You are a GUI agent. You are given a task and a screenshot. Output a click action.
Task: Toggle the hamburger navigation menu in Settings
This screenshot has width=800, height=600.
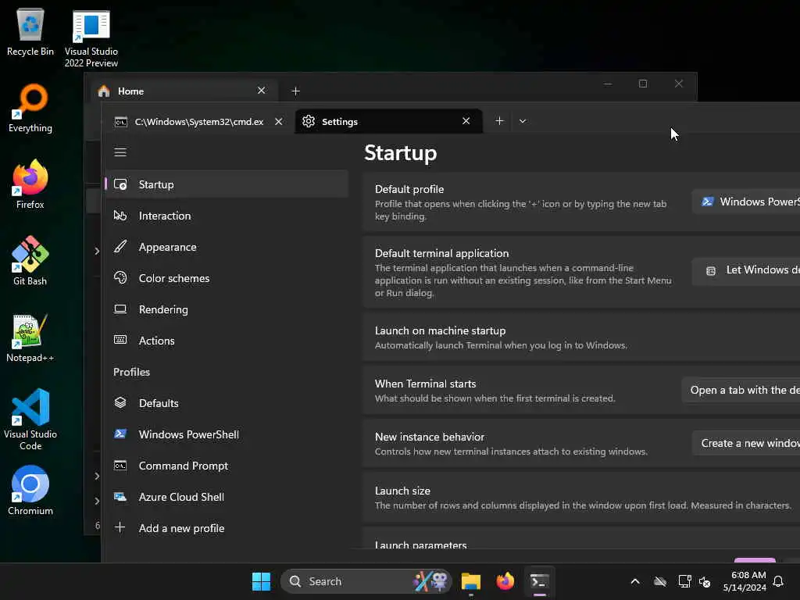pyautogui.click(x=120, y=152)
